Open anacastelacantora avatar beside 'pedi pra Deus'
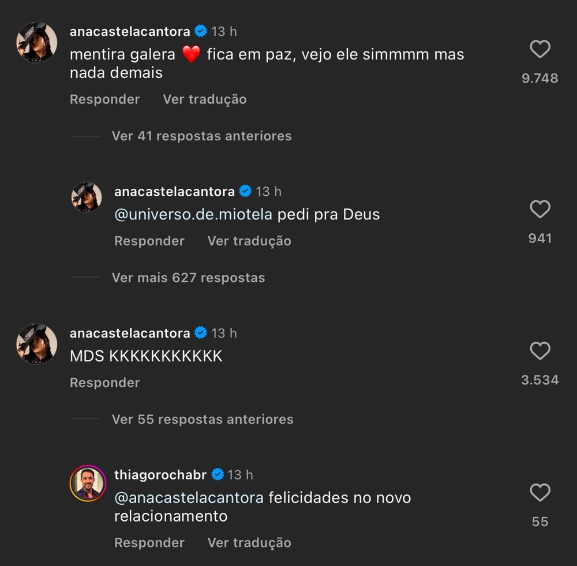Image resolution: width=577 pixels, height=566 pixels. click(87, 197)
